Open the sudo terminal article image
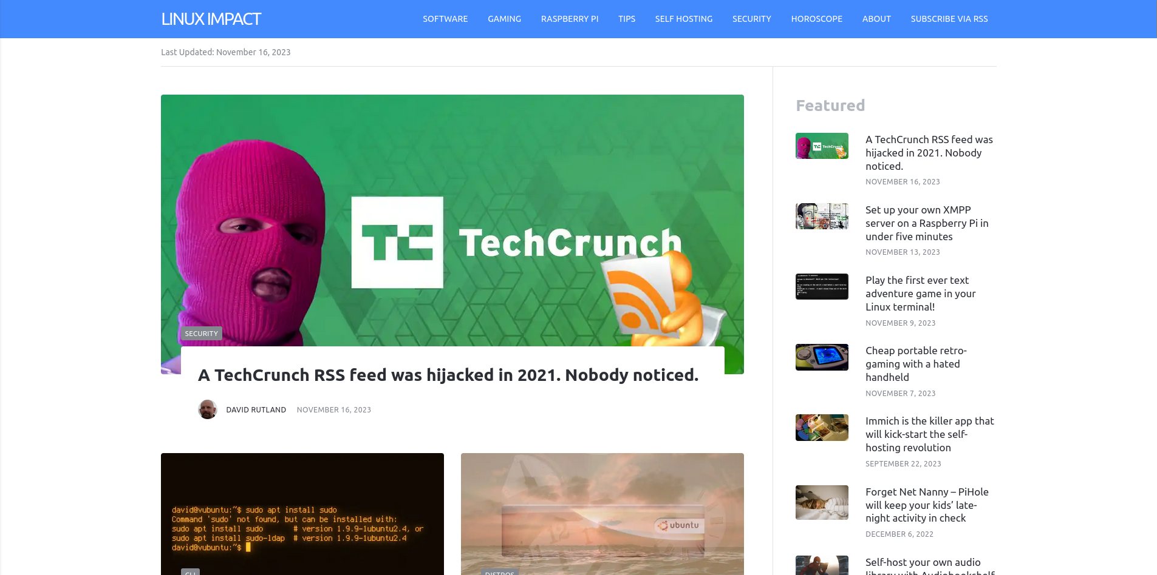The image size is (1157, 575). click(302, 514)
